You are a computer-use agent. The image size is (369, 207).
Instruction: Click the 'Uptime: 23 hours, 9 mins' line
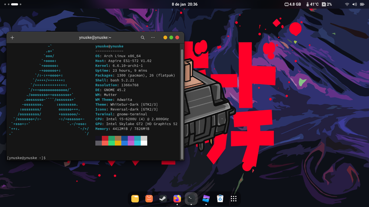[x=121, y=70]
